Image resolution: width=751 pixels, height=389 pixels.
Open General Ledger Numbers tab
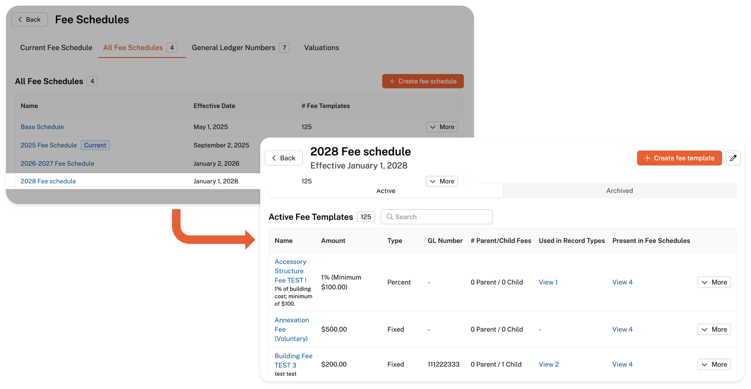point(233,48)
